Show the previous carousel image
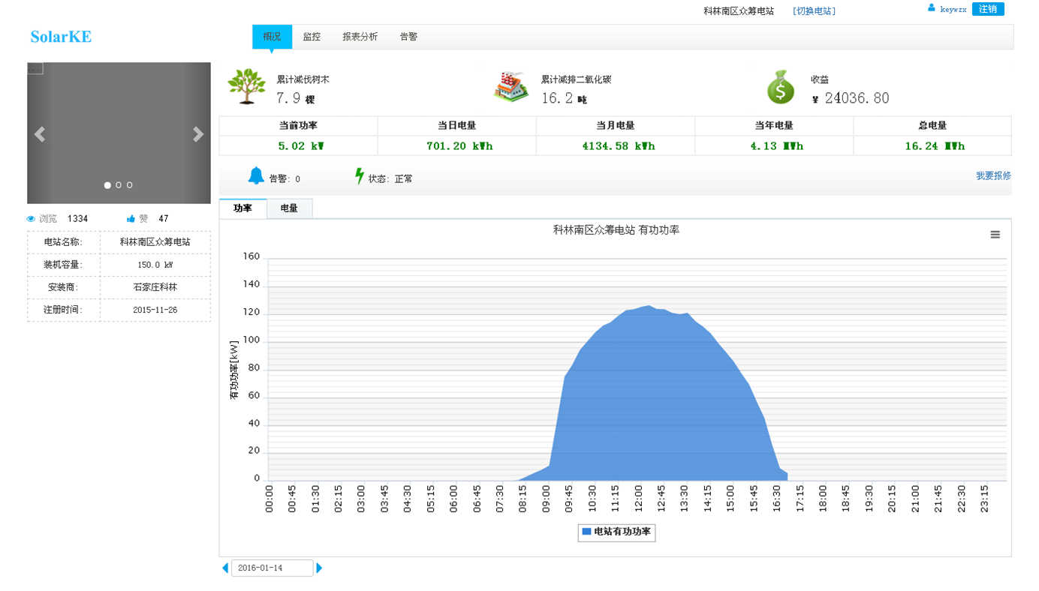 tap(40, 134)
